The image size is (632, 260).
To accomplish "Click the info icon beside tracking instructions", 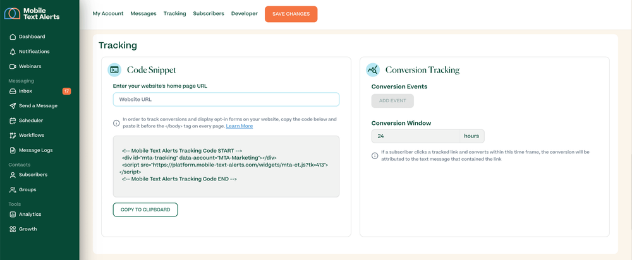I will [x=116, y=123].
